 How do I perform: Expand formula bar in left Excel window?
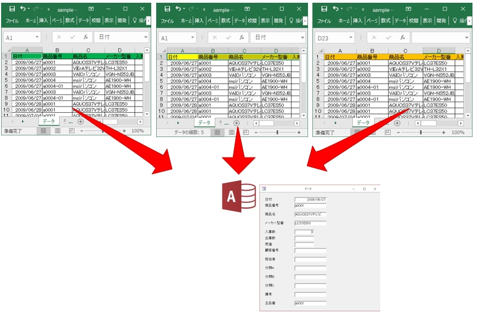coord(146,37)
